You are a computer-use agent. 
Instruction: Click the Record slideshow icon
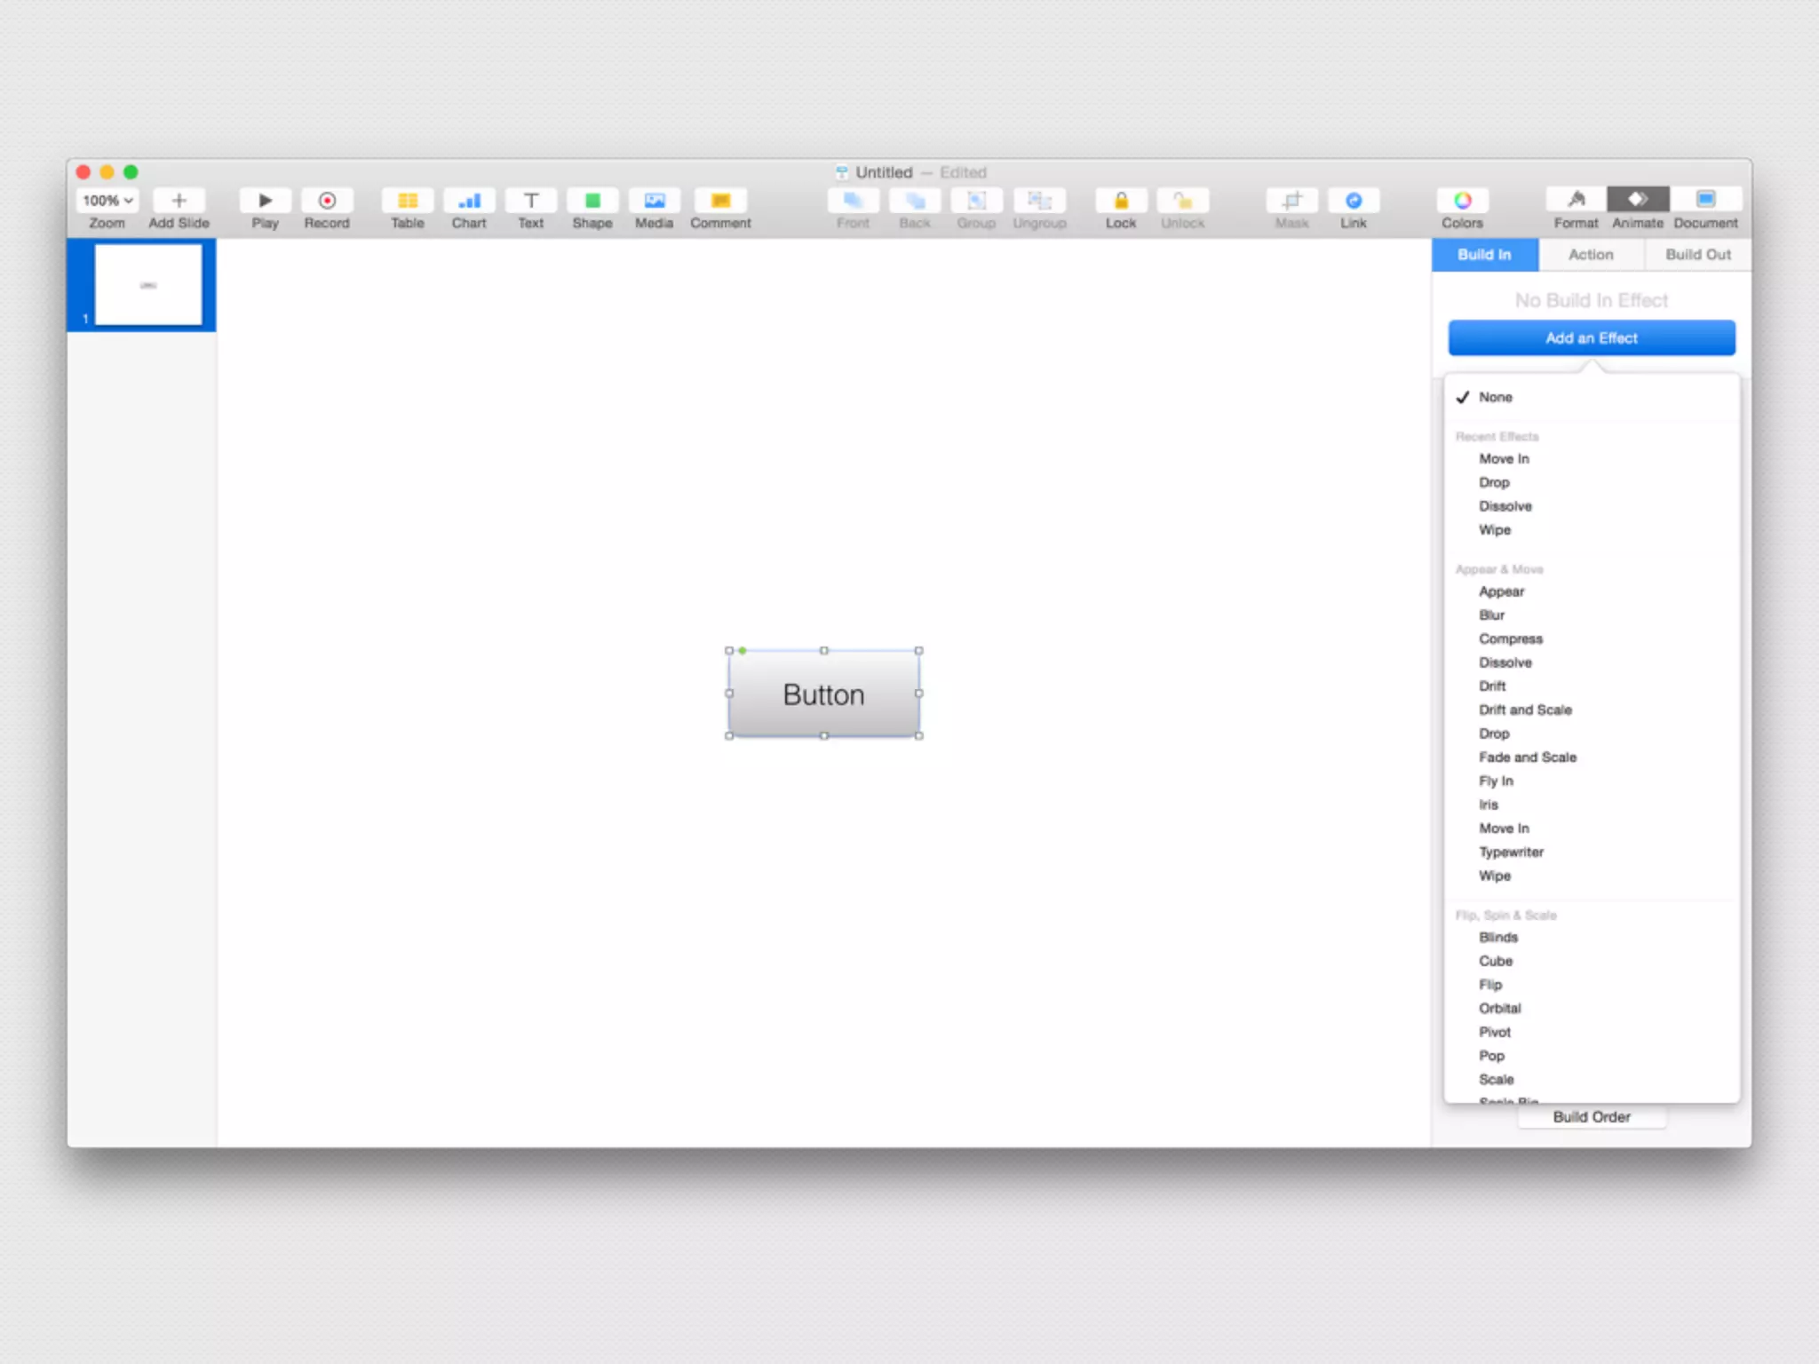[327, 201]
